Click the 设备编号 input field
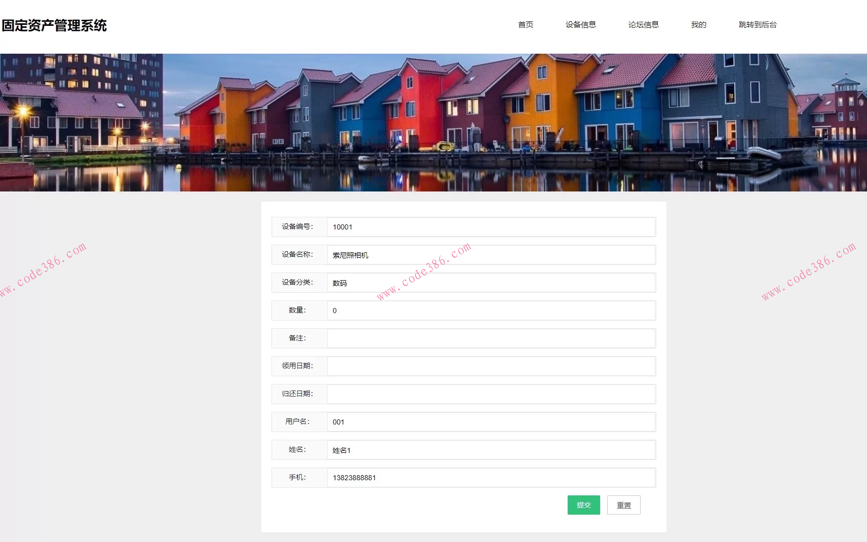867x542 pixels. [491, 227]
